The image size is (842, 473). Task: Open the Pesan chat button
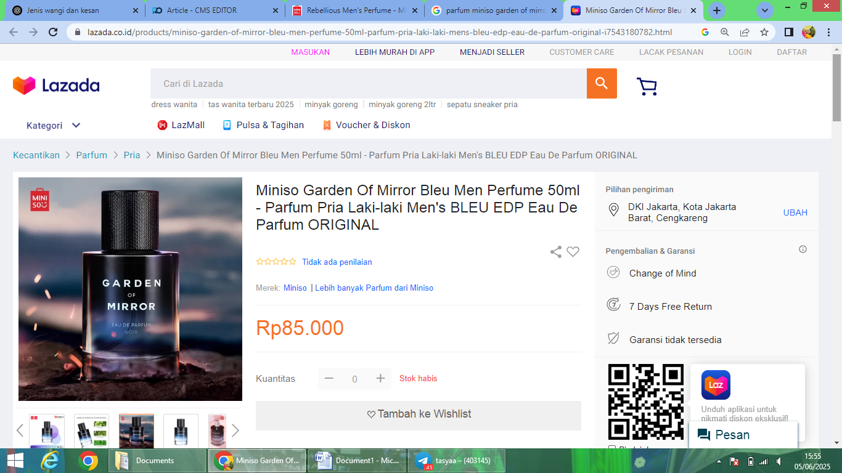[x=743, y=435]
